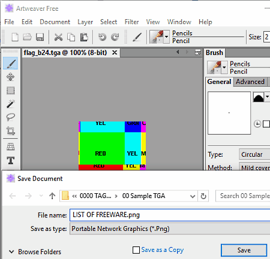Click the Refresh button in Save dialog
270x259 pixels.
[203, 196]
